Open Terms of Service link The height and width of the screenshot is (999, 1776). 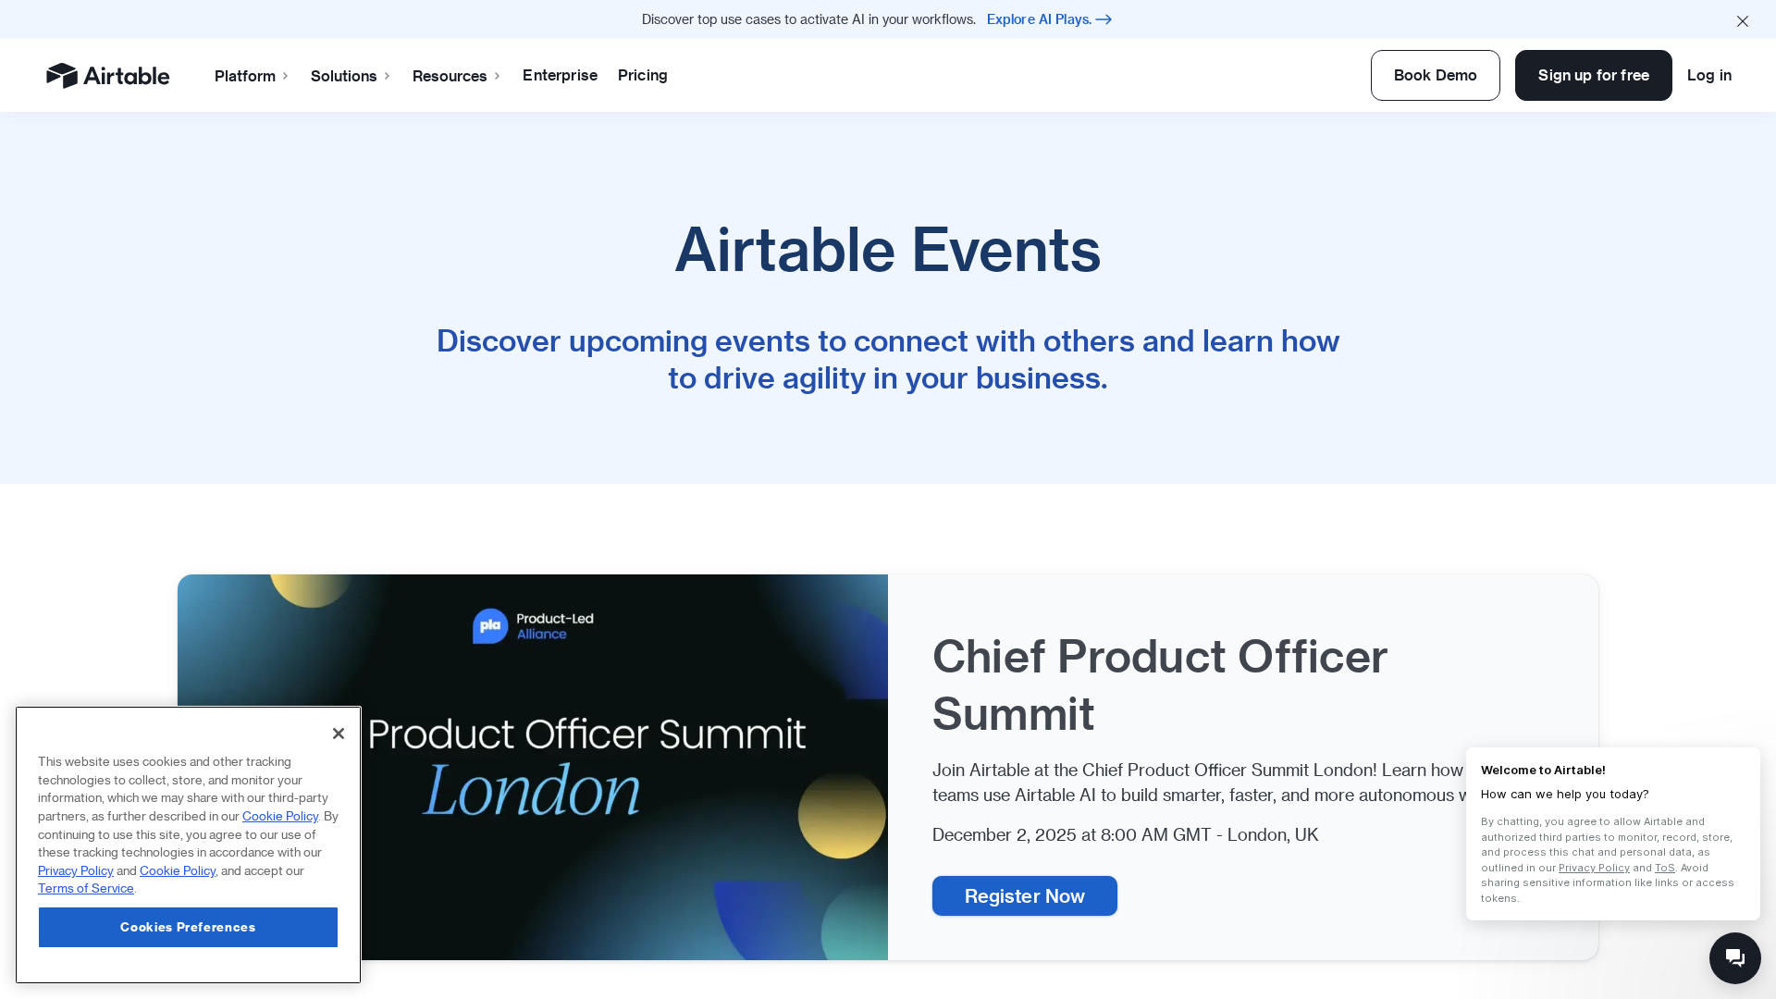tap(86, 888)
